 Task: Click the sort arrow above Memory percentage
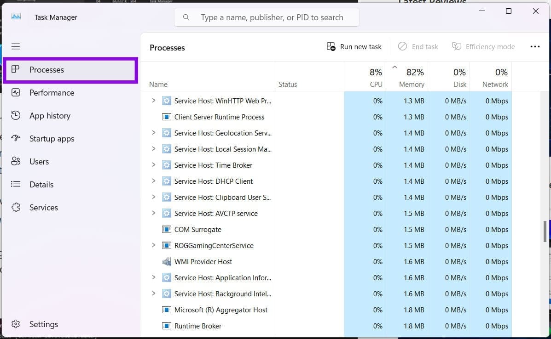pos(394,67)
